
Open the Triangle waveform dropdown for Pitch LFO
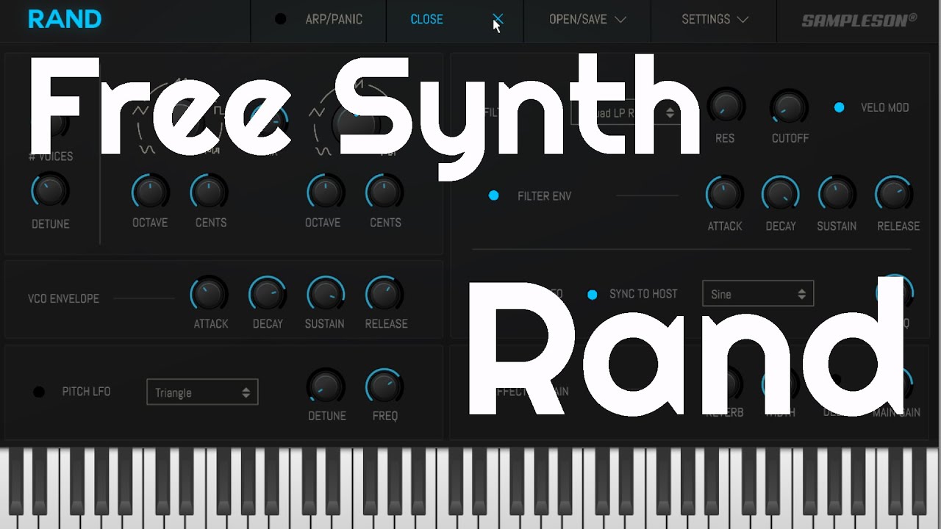coord(202,392)
